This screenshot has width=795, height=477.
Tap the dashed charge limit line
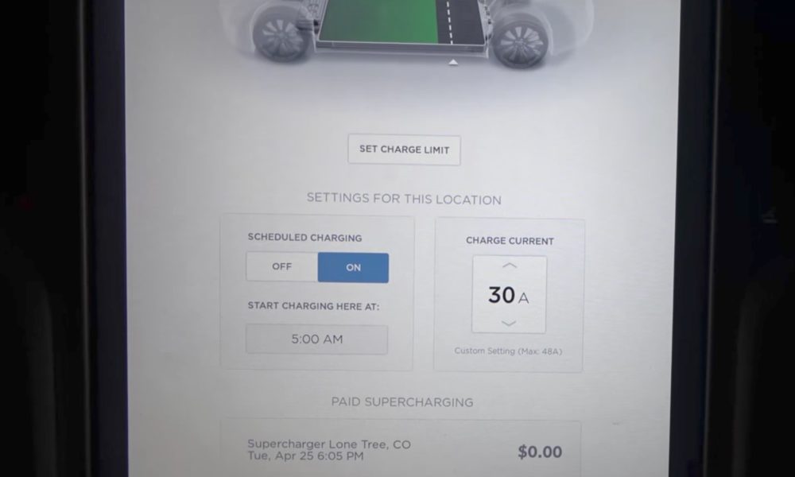(449, 21)
